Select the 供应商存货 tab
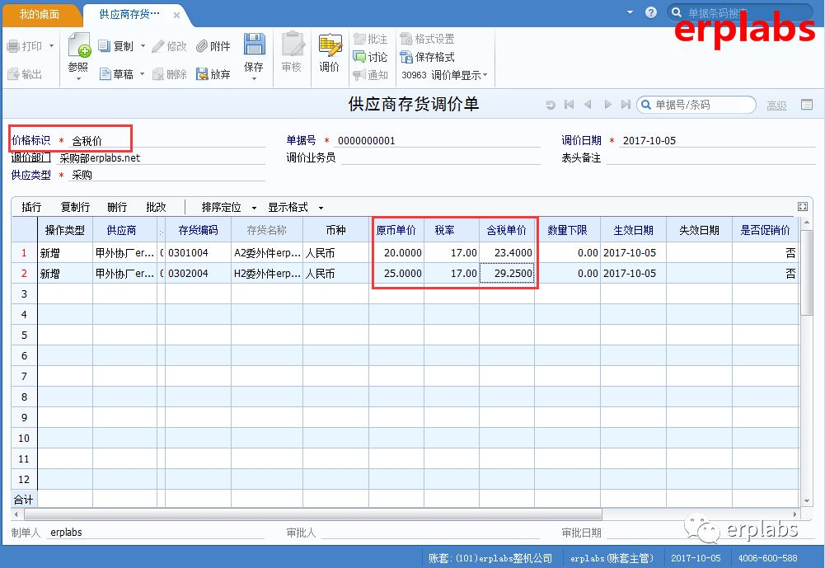The height and width of the screenshot is (568, 825). point(129,14)
